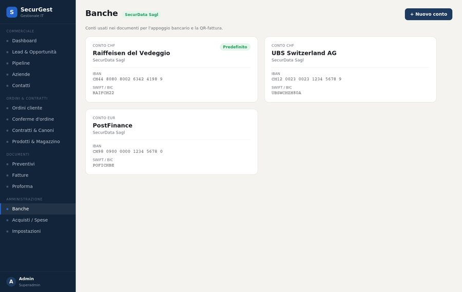Click the SecurGest S logo icon

[12, 12]
